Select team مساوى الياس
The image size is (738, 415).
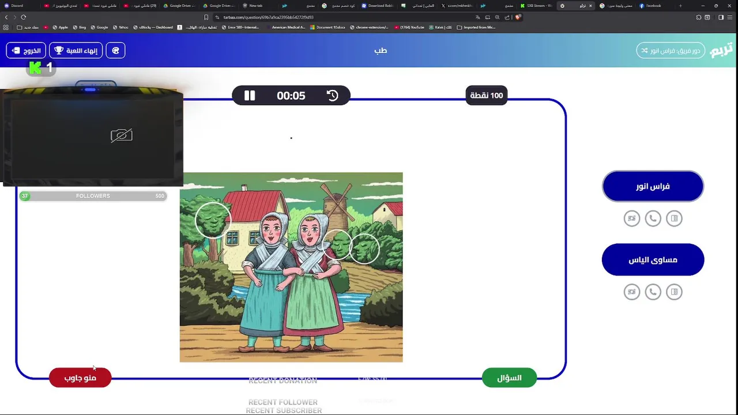point(653,259)
